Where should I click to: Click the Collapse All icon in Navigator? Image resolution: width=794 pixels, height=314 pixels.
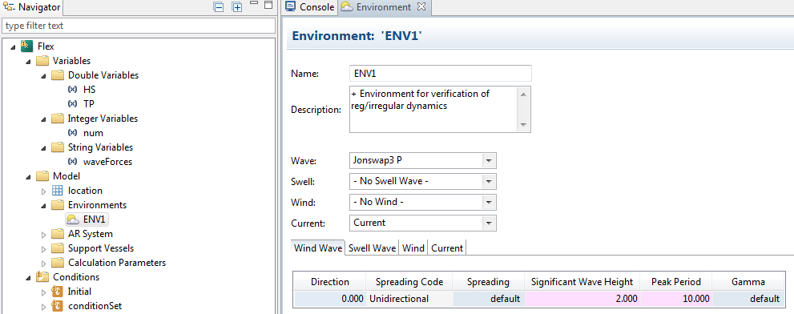point(219,7)
